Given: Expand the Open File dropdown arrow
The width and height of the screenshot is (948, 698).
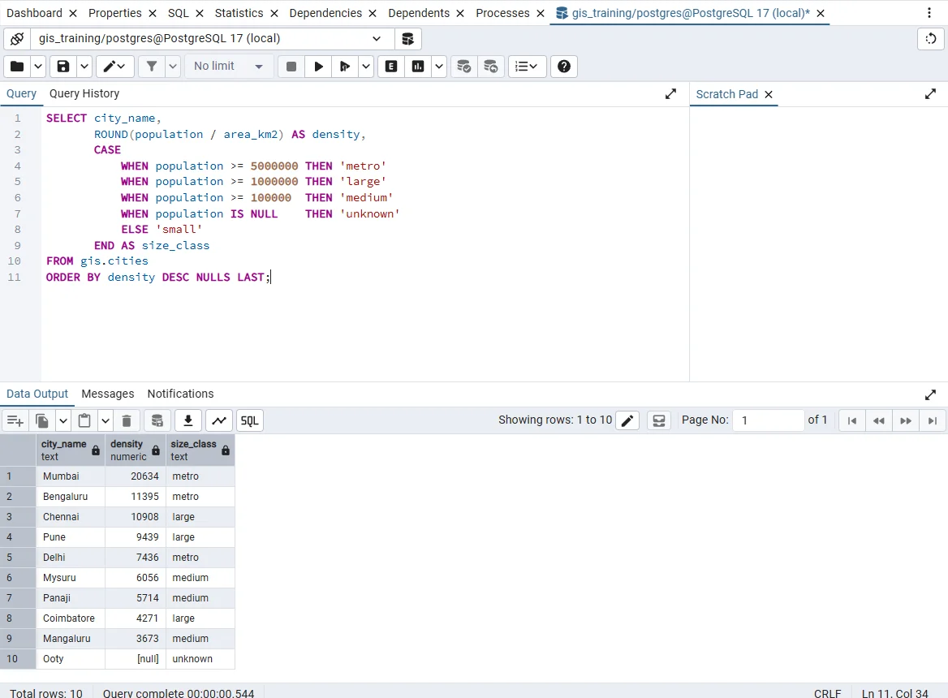Looking at the screenshot, I should (x=38, y=67).
